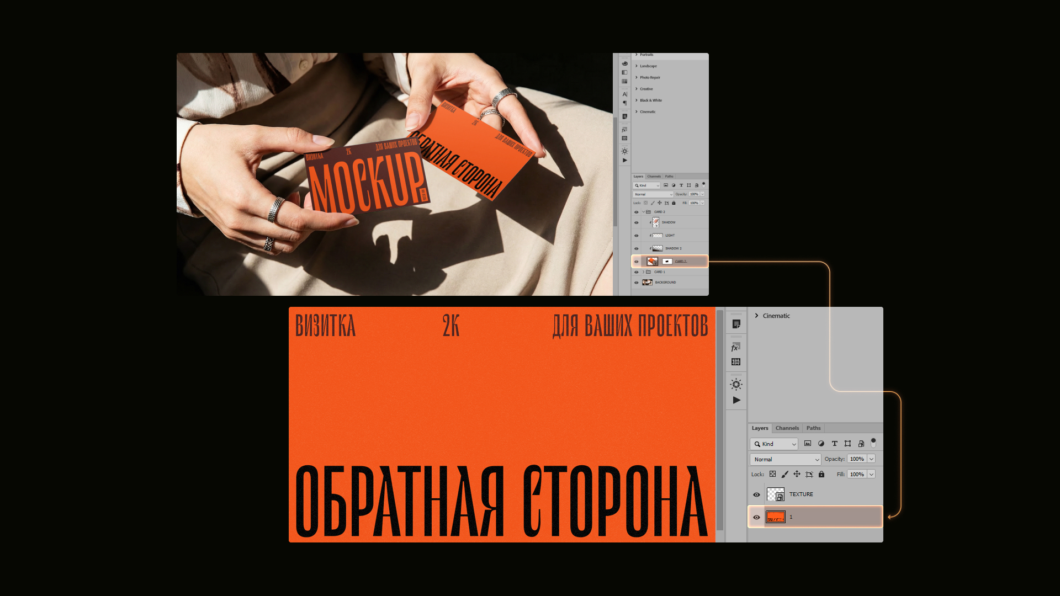Viewport: 1060px width, 596px height.
Task: Click the underlined CARD 2 layer name
Action: point(681,261)
